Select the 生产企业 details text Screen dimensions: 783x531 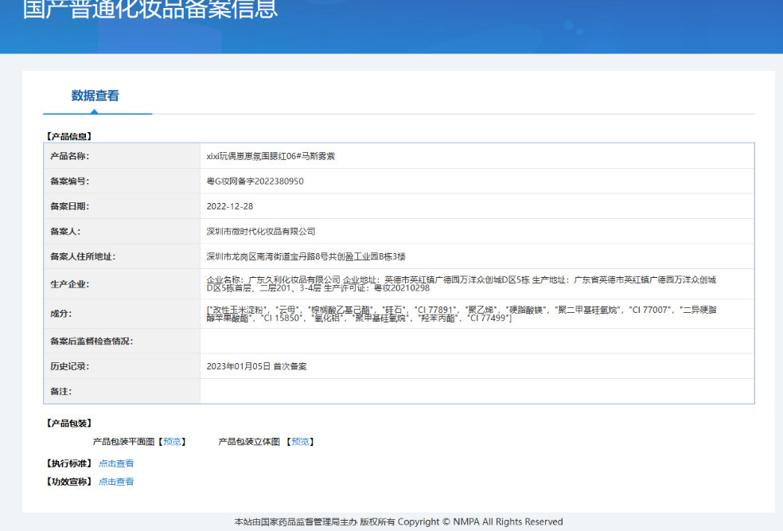pos(461,283)
